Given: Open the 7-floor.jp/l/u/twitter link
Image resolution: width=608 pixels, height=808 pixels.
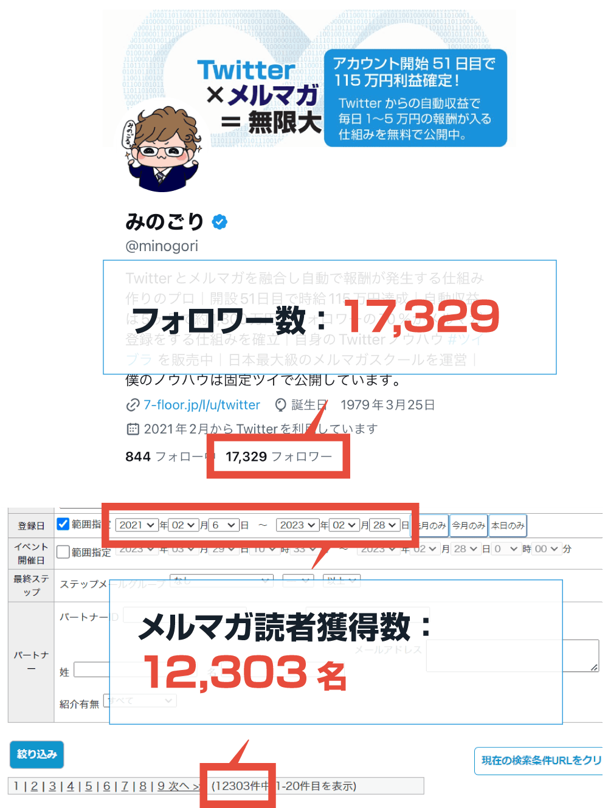Looking at the screenshot, I should tap(202, 405).
